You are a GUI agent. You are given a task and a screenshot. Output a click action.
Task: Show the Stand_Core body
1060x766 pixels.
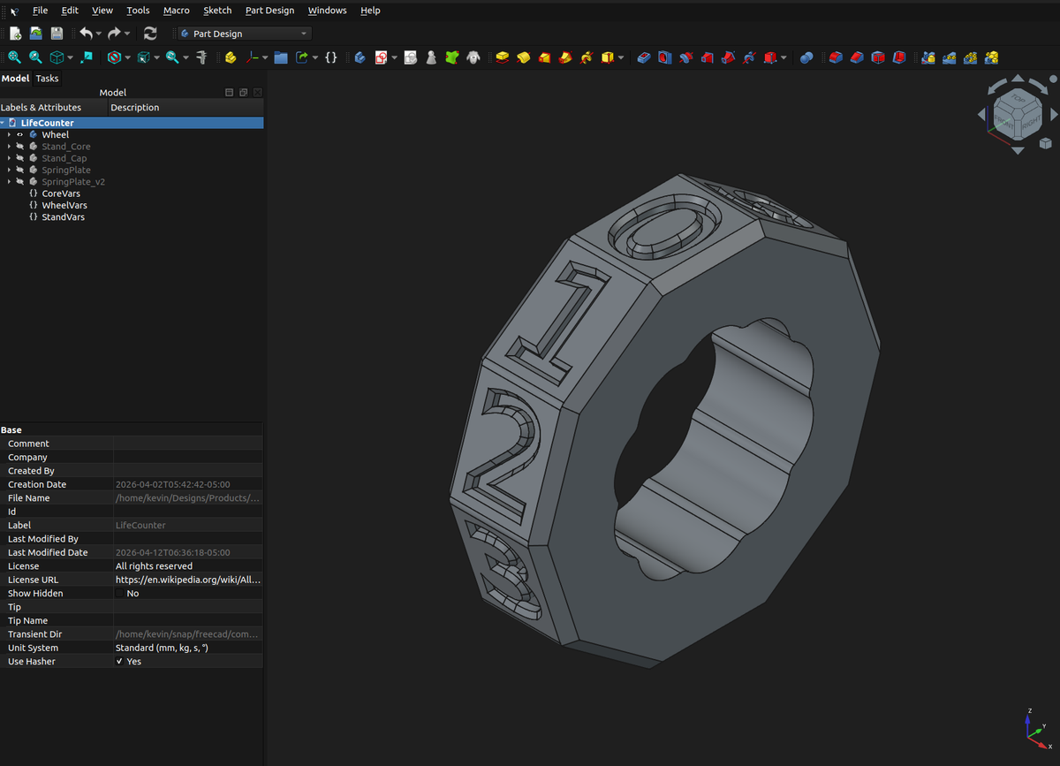(x=20, y=147)
